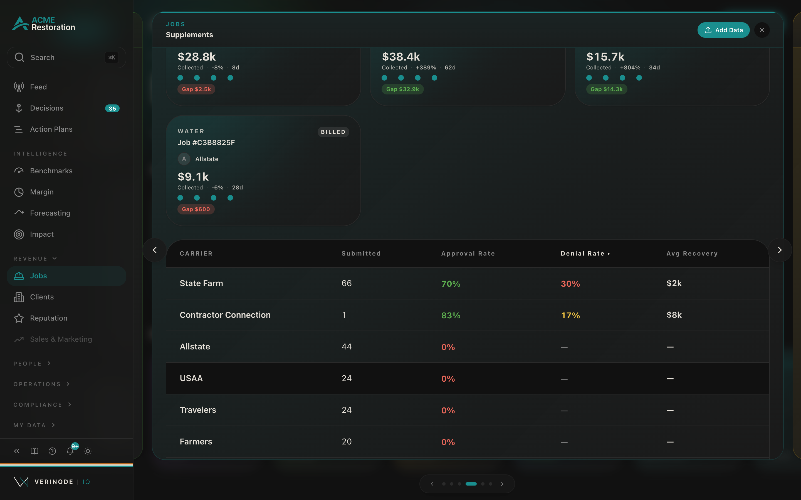Click the ACME Restoration logo

coord(44,24)
